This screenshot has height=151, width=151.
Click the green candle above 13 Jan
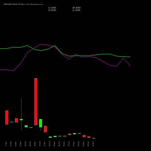75,134
